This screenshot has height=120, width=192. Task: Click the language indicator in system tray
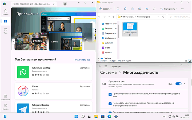click(x=164, y=117)
